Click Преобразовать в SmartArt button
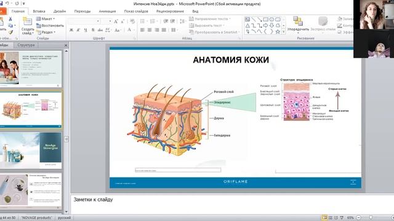394x221 pixels. [x=214, y=32]
